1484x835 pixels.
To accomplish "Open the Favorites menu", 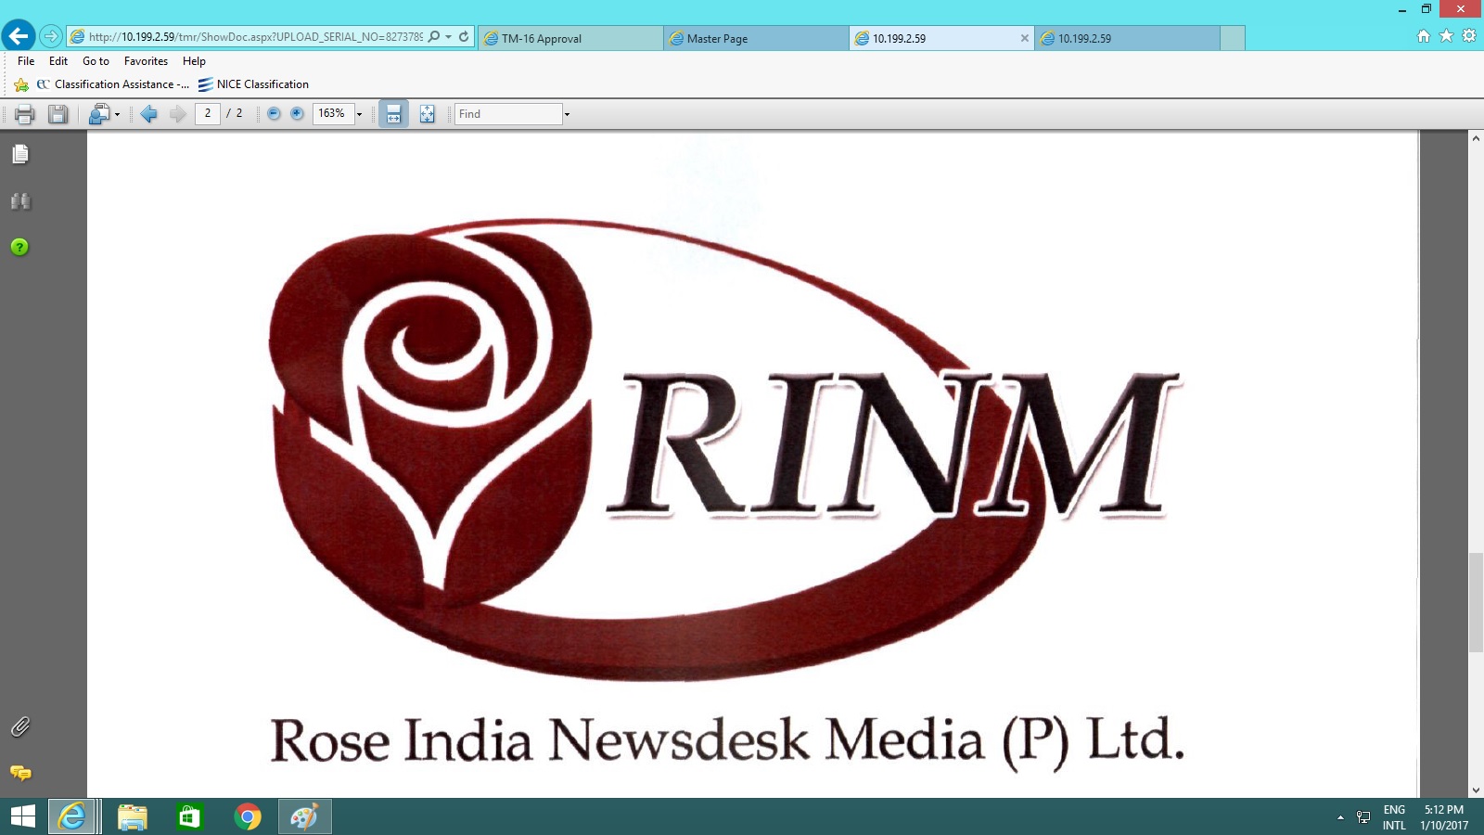I will pos(146,61).
